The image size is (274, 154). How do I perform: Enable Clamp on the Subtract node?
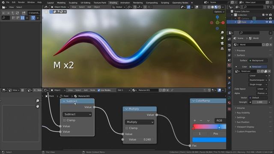pos(64,120)
